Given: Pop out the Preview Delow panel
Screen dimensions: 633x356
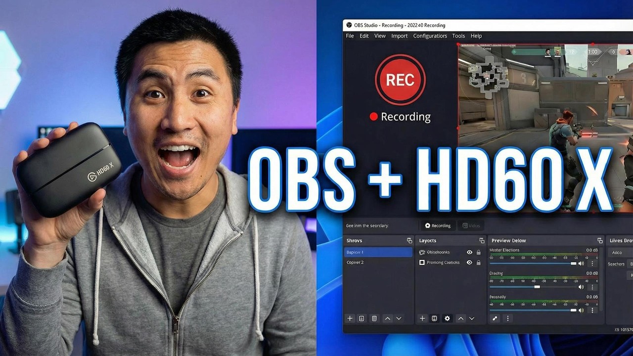Looking at the screenshot, I should 600,240.
